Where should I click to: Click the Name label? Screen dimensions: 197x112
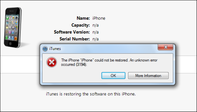(83, 18)
